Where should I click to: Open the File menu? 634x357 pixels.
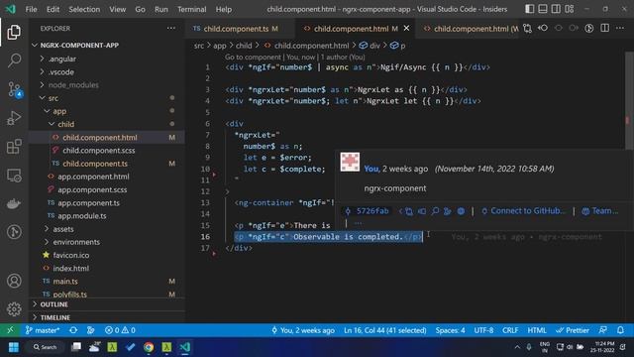[31, 9]
